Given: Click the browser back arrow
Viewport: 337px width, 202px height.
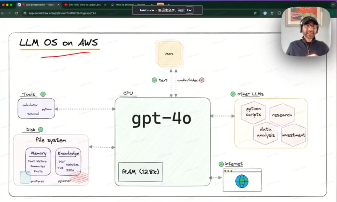Looking at the screenshot, I should [x=2, y=13].
